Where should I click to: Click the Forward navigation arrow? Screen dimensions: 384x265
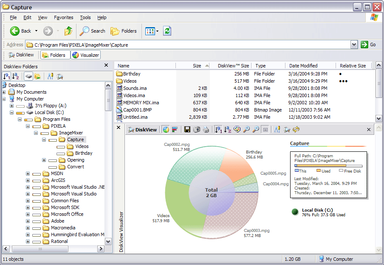48,31
